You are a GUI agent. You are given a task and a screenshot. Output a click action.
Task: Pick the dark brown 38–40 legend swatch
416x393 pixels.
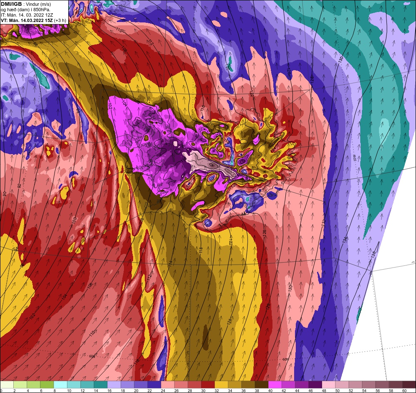tap(262, 385)
